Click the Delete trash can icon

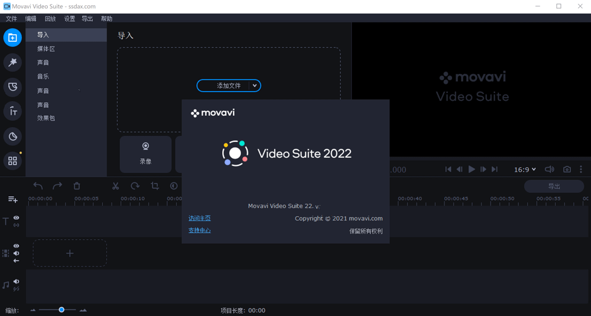(x=77, y=185)
